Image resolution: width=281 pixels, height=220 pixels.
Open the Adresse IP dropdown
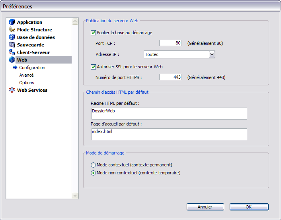(212, 54)
